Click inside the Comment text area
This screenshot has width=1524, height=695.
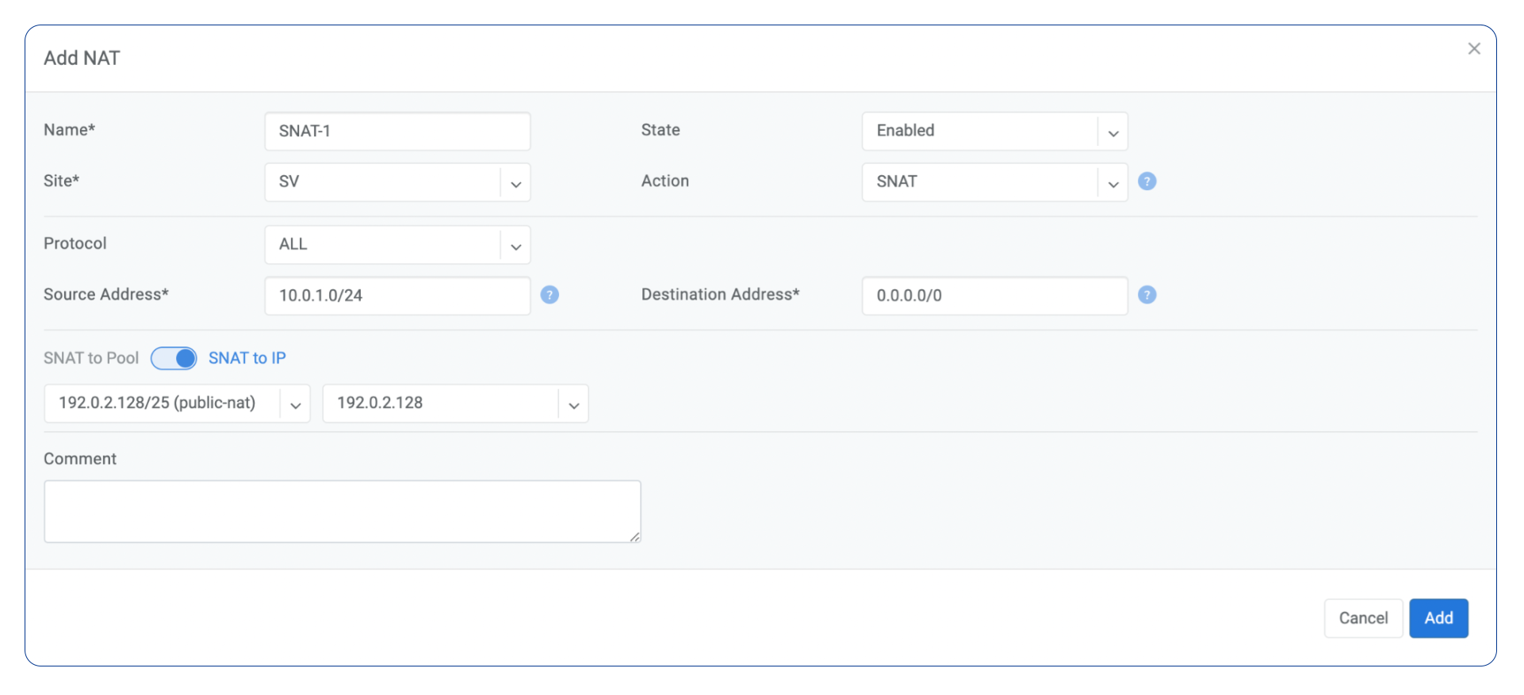tap(342, 511)
